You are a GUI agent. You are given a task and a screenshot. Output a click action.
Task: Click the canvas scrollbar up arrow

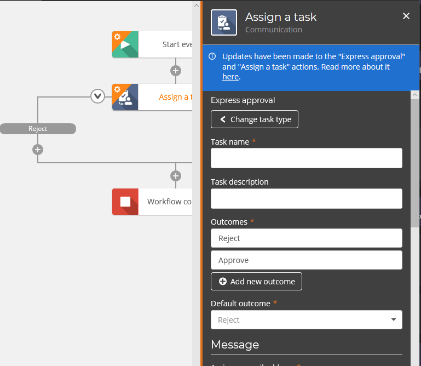(197, 5)
